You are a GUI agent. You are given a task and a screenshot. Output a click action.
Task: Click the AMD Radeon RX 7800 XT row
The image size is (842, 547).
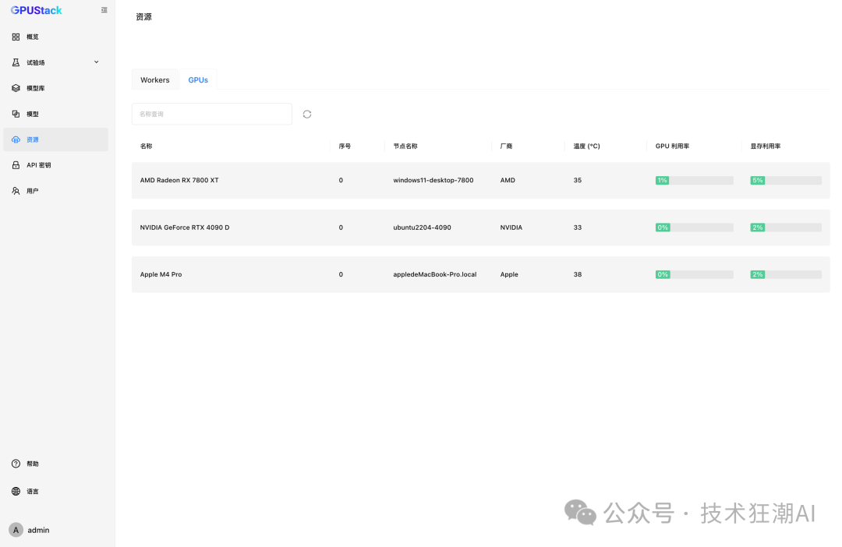pos(480,180)
